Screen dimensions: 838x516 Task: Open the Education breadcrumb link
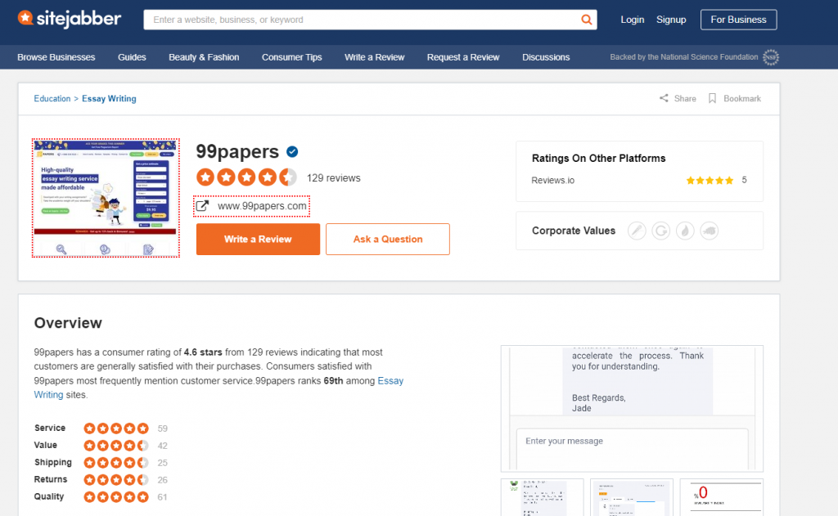[52, 99]
